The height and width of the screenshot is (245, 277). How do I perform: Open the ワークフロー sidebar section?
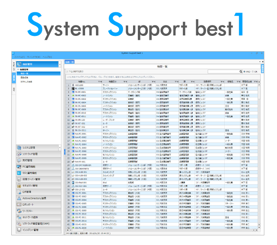[39, 211]
